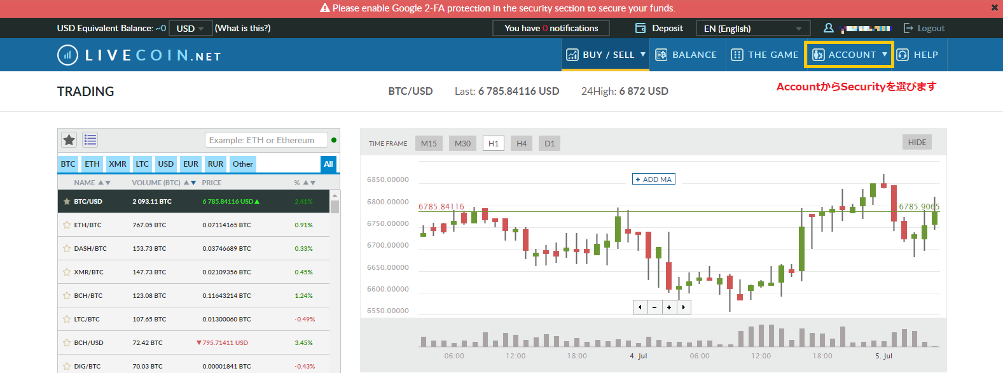The image size is (1003, 373).
Task: Set chart time frame to M30
Action: 463,143
